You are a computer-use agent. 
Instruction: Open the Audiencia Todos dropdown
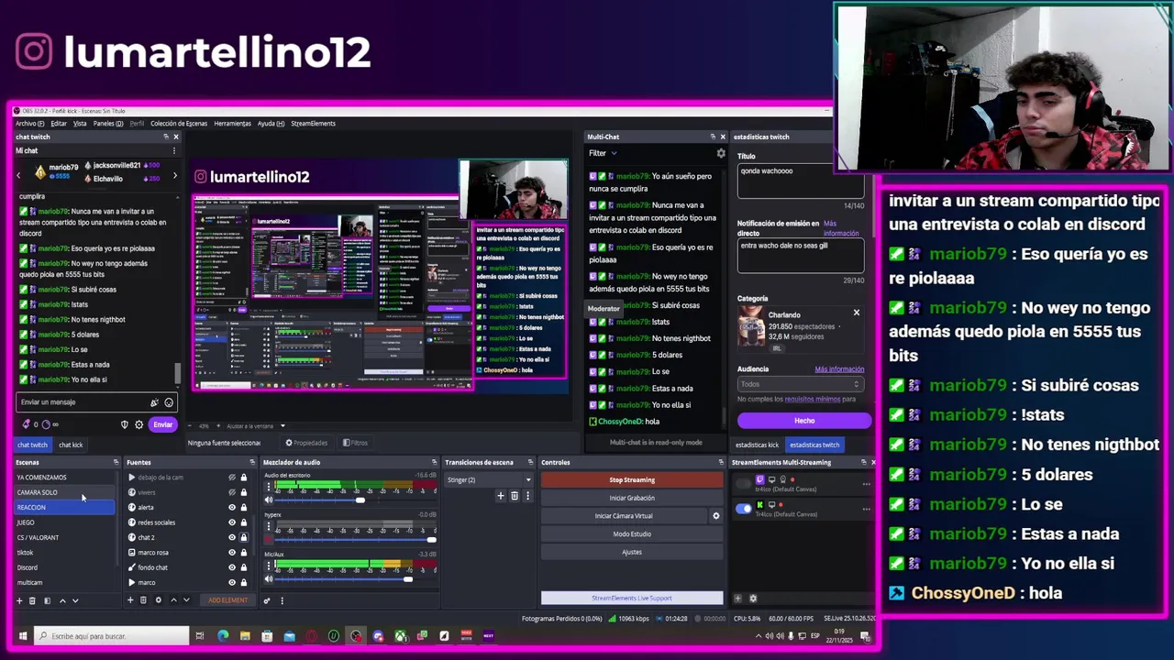(801, 384)
